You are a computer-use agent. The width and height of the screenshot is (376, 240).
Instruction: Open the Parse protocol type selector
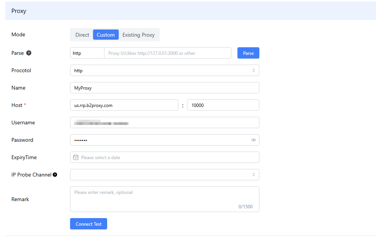tap(87, 53)
